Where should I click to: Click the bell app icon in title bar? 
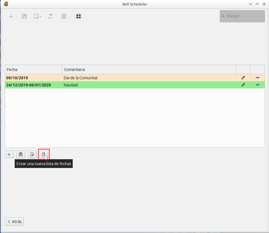pos(6,4)
